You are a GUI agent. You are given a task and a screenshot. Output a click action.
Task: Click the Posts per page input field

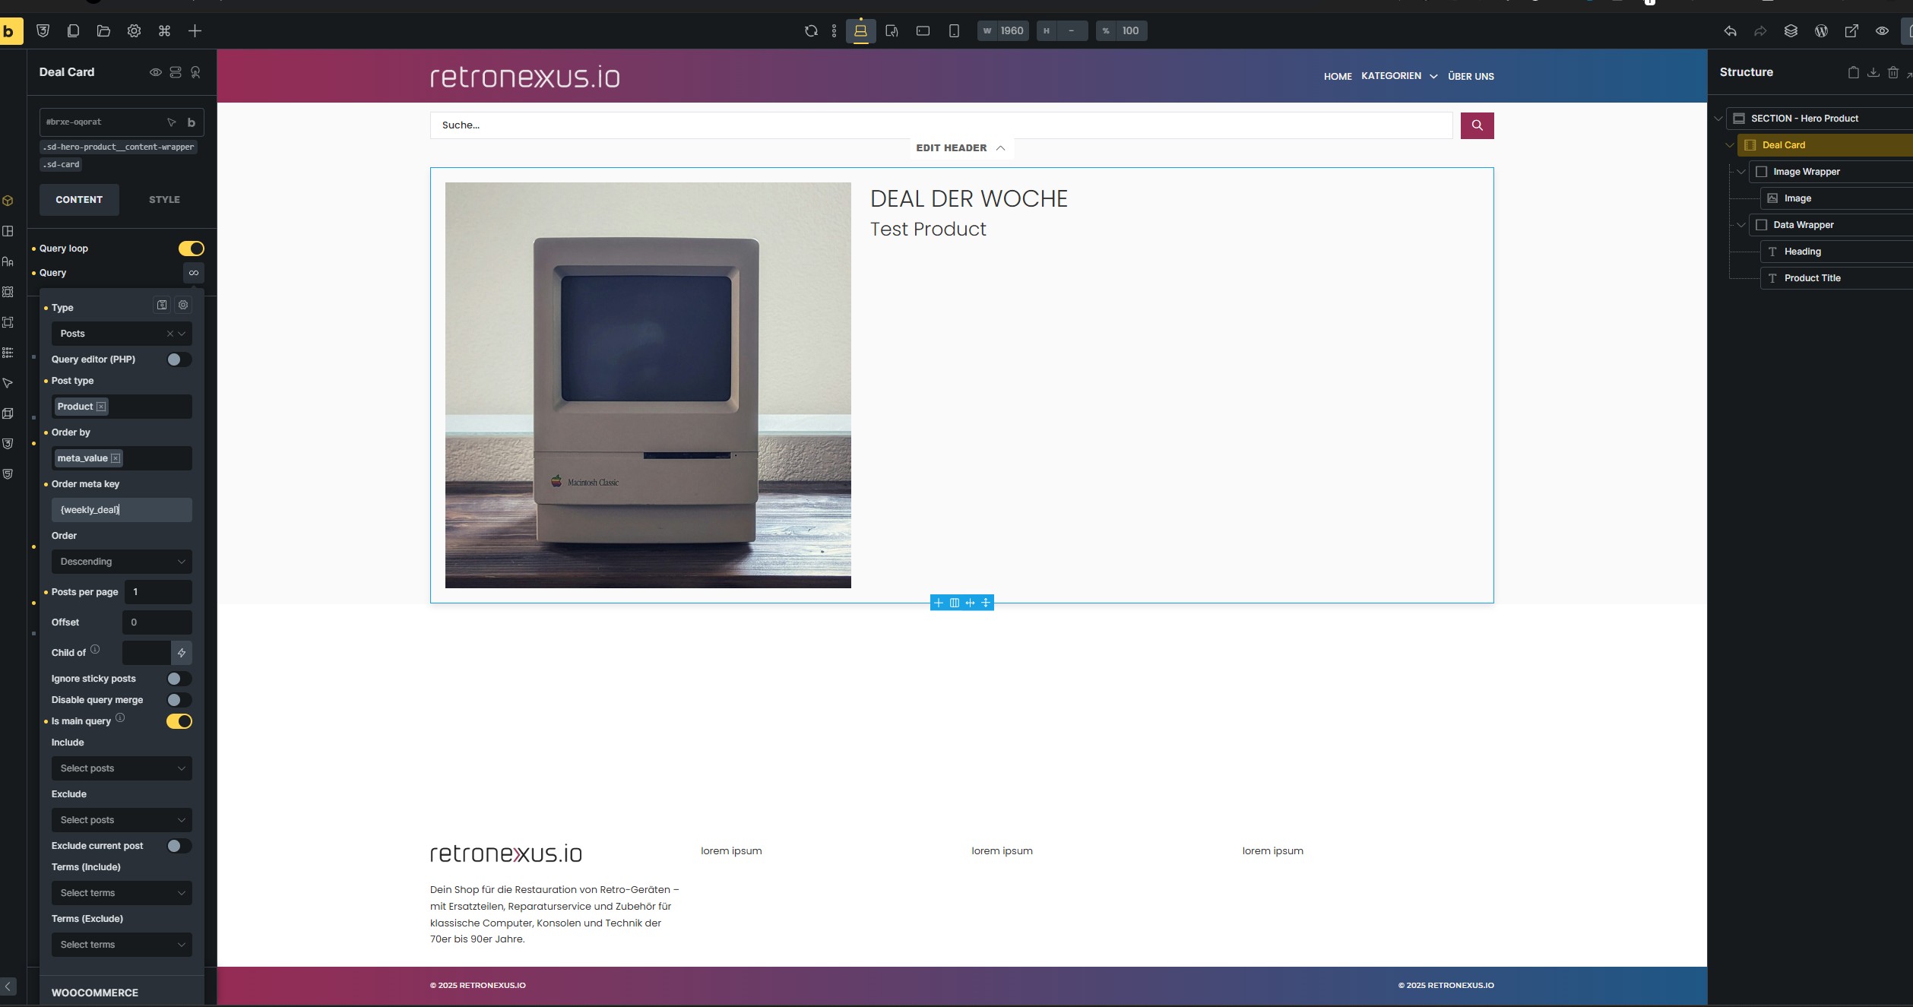tap(157, 592)
